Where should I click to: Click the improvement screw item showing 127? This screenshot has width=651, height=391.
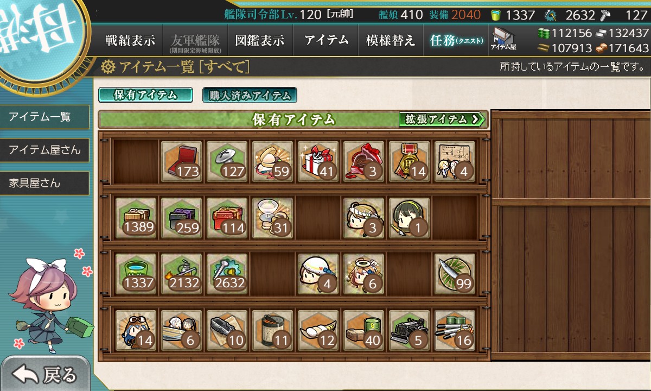[227, 161]
